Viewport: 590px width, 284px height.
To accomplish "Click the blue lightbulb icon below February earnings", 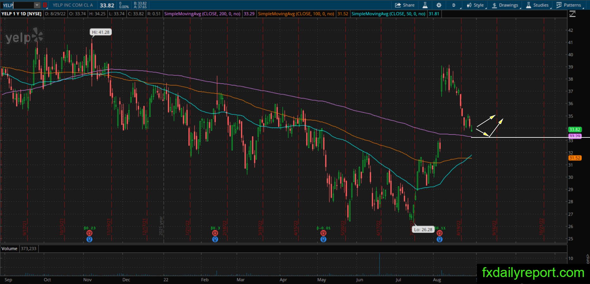I will tap(215, 239).
